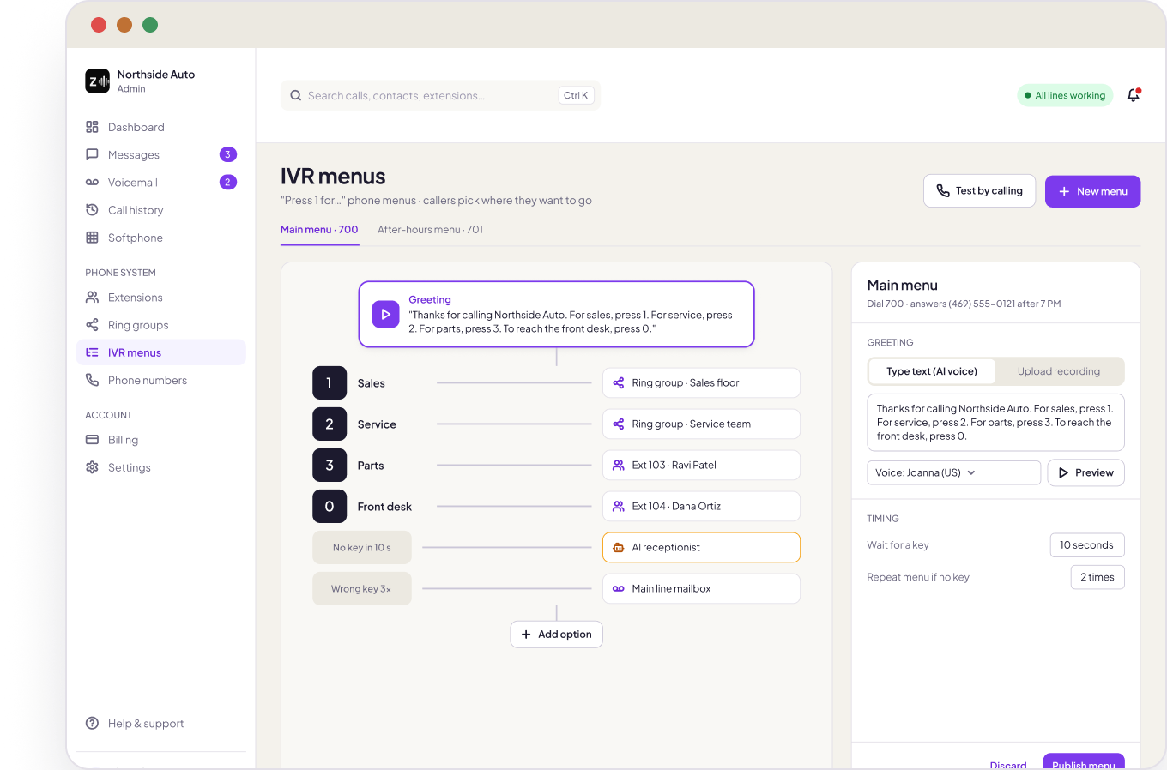This screenshot has width=1167, height=770.
Task: Open Ext 104 Dana Ortiz destination
Action: click(701, 507)
